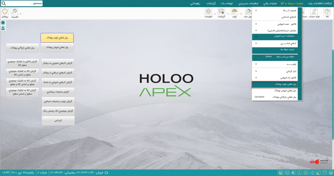Image resolution: width=334 pixels, height=176 pixels.
Task: Open the calculator icon in status bar
Action: [299, 173]
